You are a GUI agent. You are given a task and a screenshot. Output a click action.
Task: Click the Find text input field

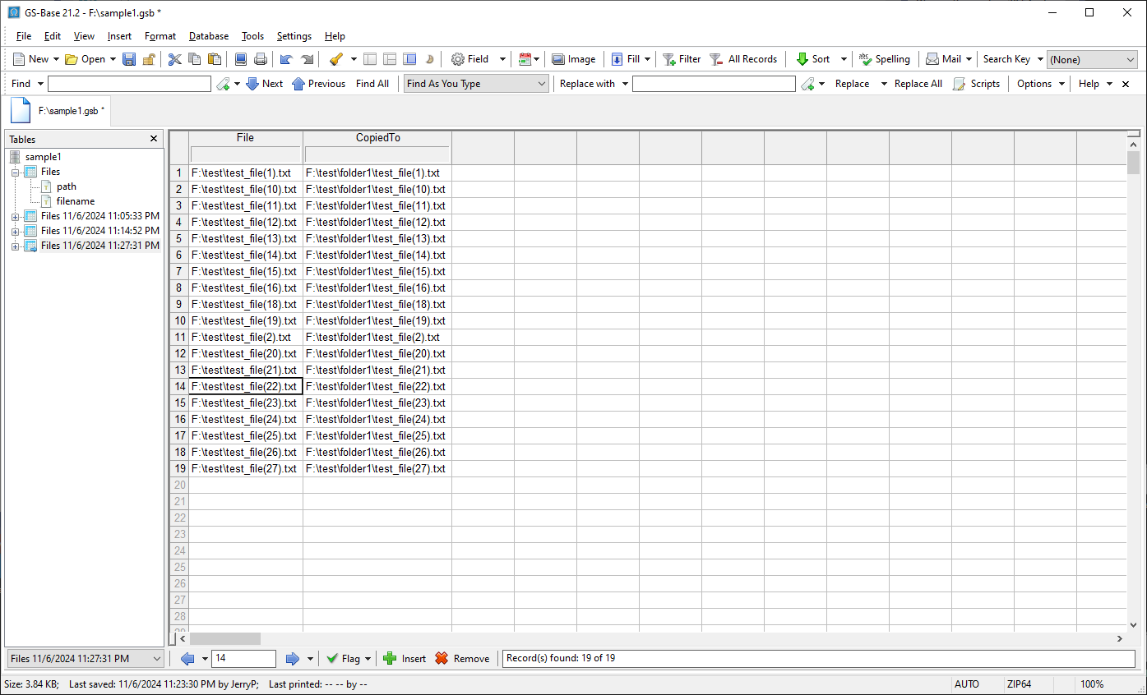[129, 84]
